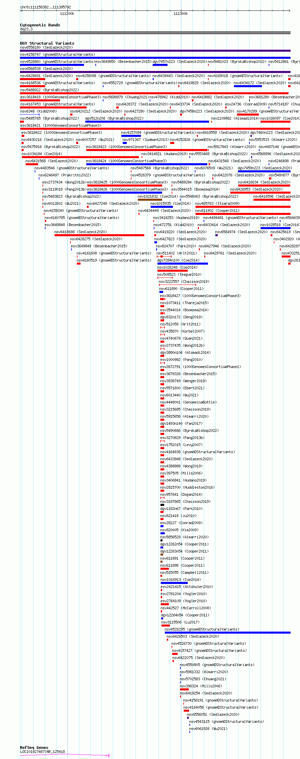Viewport: 300px width, 759px height.
Task: Open variant nsv435870 (Korbel2007)
Action: tap(182, 331)
